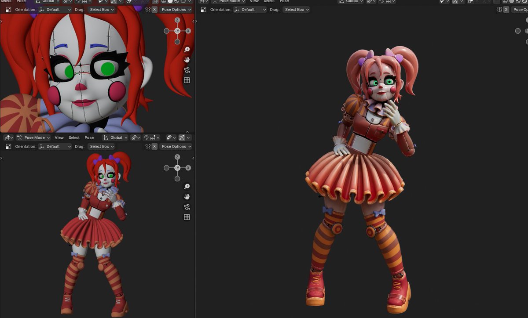Toggle X-axis mirror in bottom-left viewport
The height and width of the screenshot is (318, 528).
[154, 146]
